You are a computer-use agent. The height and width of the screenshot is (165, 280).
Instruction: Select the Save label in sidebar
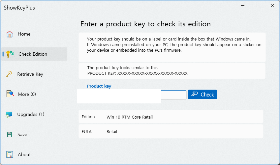point(22,134)
